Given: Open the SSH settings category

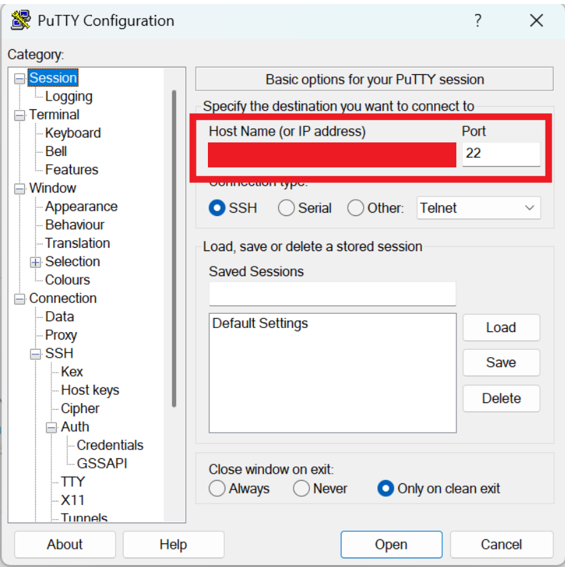Looking at the screenshot, I should pos(59,353).
